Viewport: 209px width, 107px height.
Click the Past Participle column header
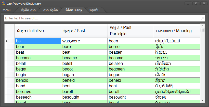[x=130, y=31]
